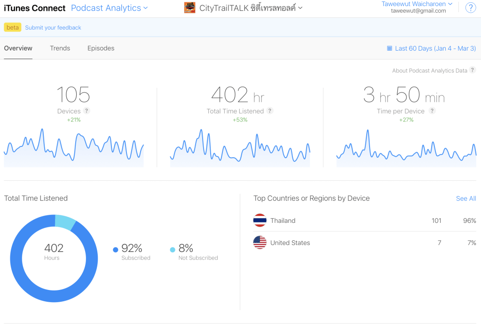Viewport: 481px width, 328px height.
Task: Open the CityTrailTALK podcast selector dropdown
Action: 251,8
